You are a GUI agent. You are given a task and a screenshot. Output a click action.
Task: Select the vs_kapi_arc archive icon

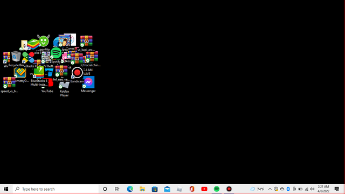pos(86,41)
